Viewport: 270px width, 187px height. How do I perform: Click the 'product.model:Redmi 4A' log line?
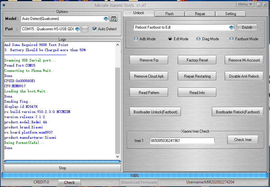[26, 122]
